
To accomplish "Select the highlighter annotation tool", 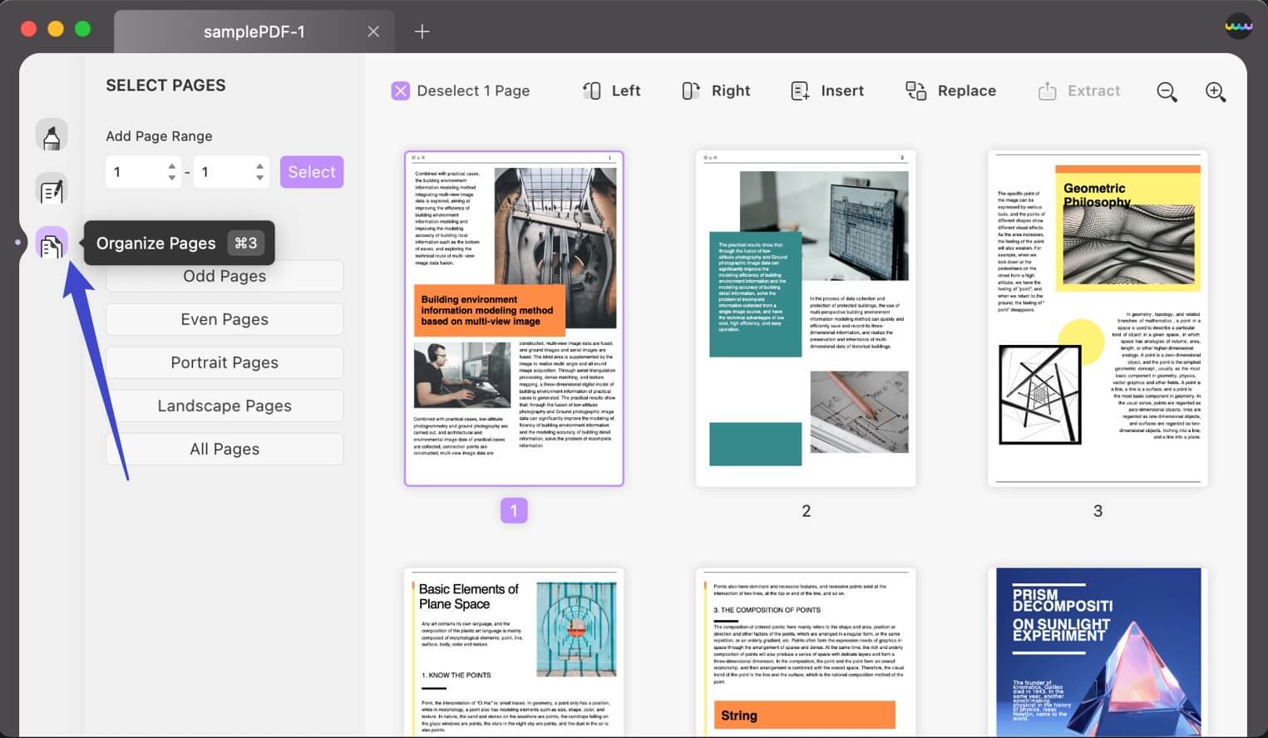I will (52, 135).
